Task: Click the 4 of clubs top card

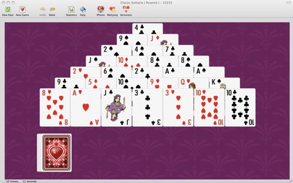Action: (x=147, y=29)
